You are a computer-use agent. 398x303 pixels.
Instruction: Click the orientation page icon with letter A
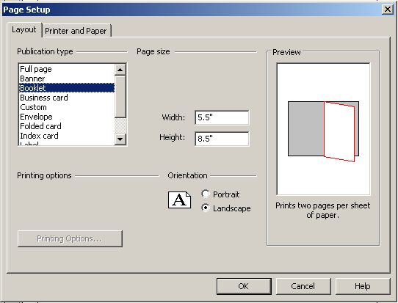[x=179, y=200]
